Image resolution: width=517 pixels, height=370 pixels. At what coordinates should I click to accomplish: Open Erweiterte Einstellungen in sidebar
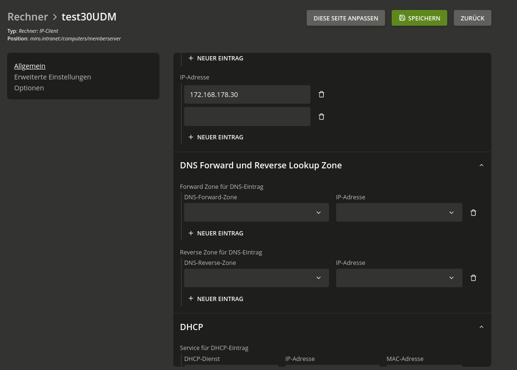53,77
